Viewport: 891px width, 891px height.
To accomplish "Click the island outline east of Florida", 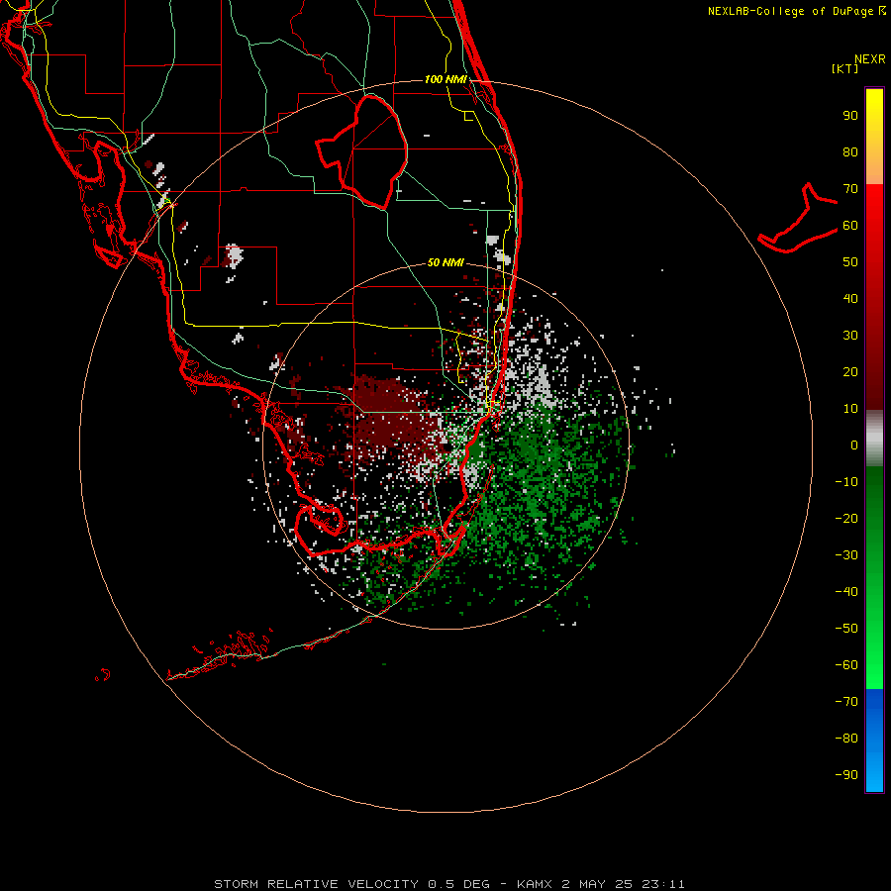I will 798,218.
